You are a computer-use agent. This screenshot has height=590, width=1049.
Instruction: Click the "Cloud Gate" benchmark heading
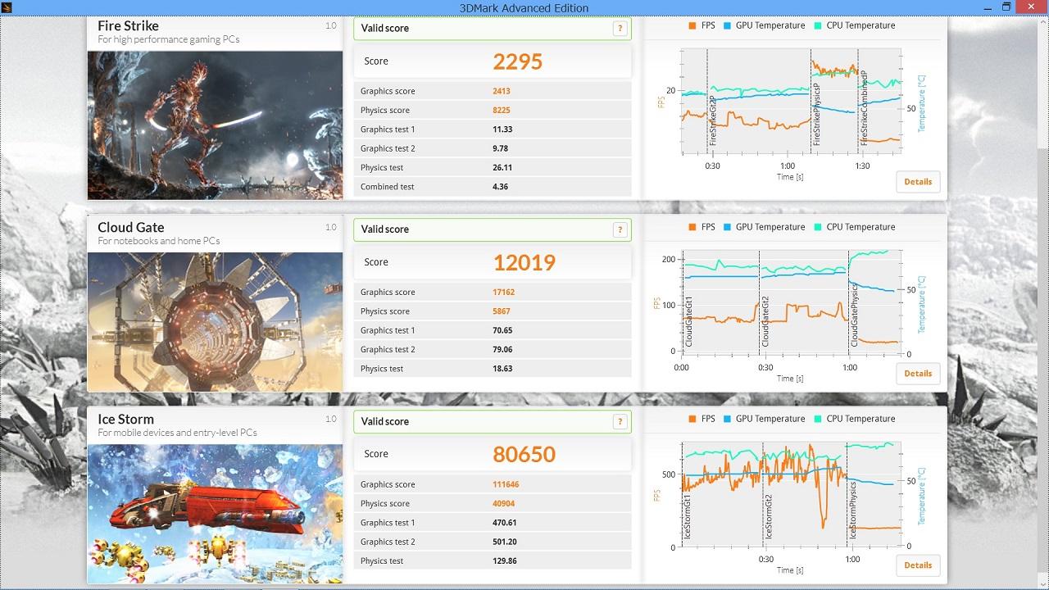pyautogui.click(x=131, y=228)
